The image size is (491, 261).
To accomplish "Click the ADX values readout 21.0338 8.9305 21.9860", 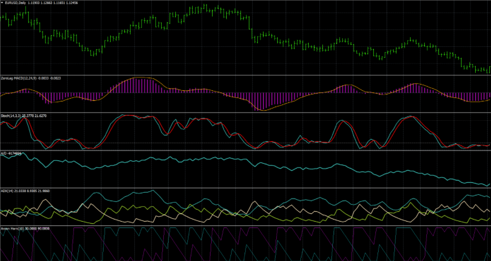I will 36,191.
